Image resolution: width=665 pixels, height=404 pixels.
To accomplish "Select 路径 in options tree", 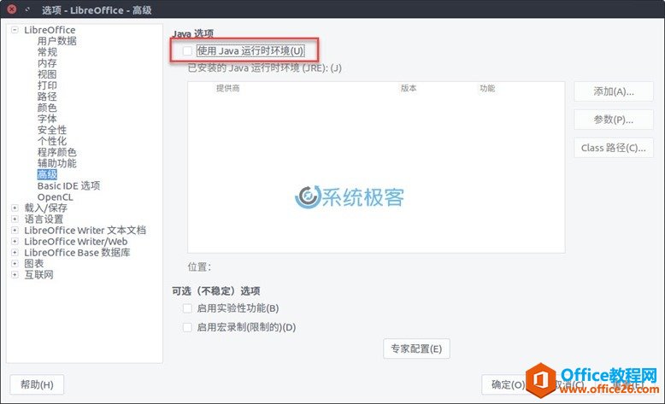I will (x=47, y=97).
